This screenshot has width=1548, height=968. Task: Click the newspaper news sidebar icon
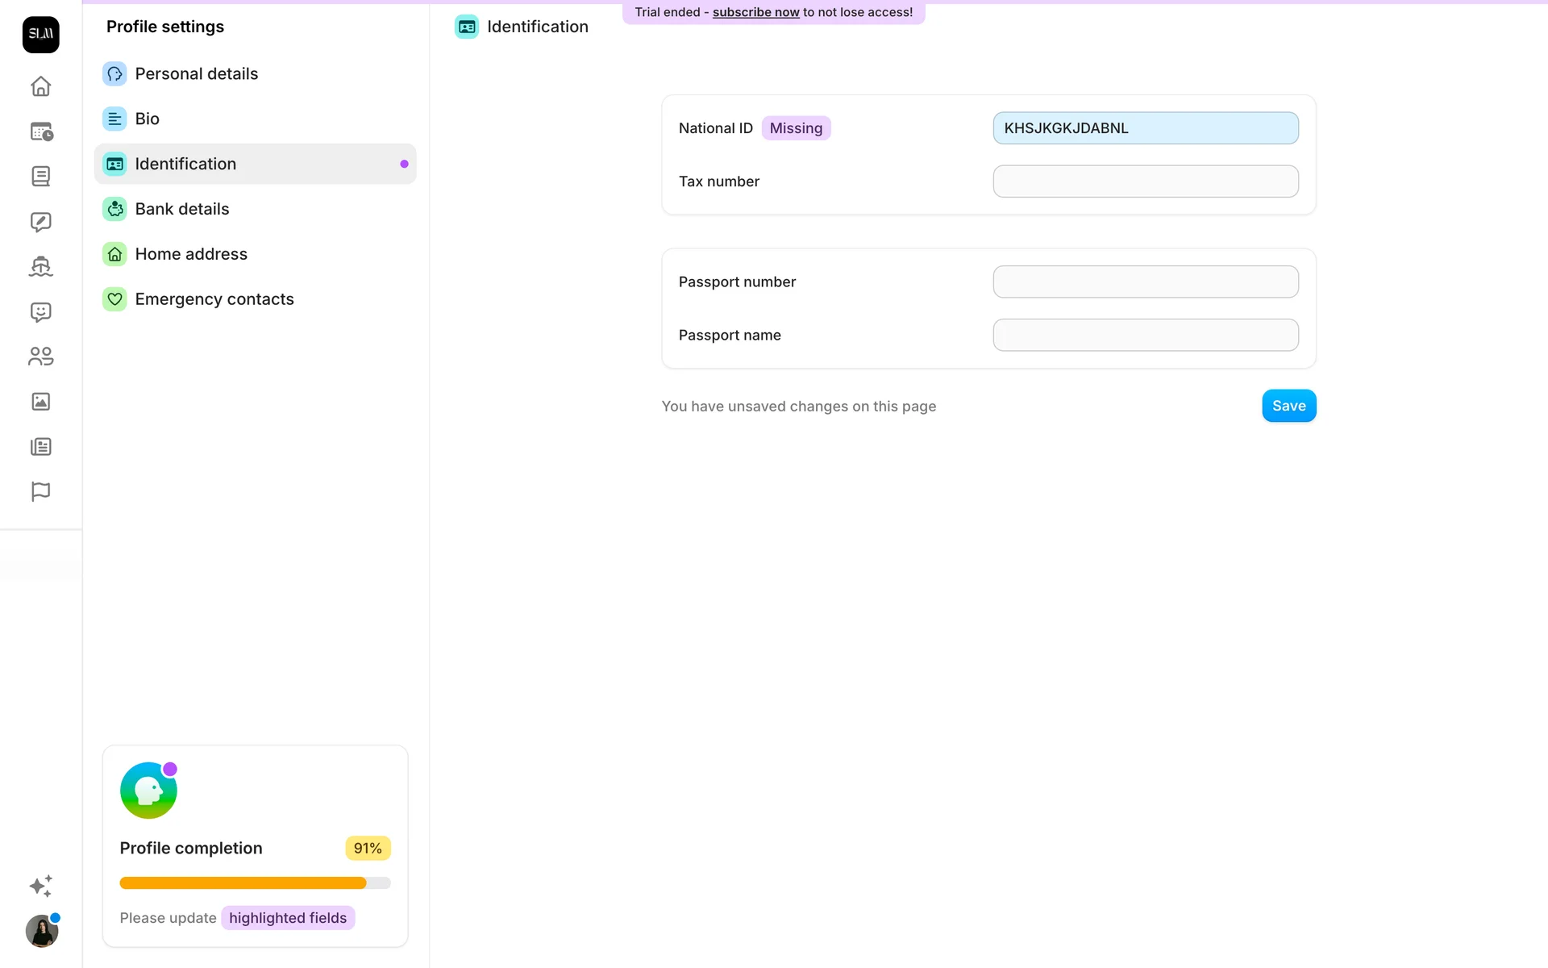[40, 447]
